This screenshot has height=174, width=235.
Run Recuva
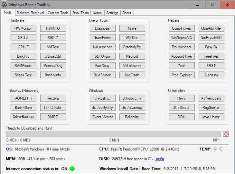[53, 98]
